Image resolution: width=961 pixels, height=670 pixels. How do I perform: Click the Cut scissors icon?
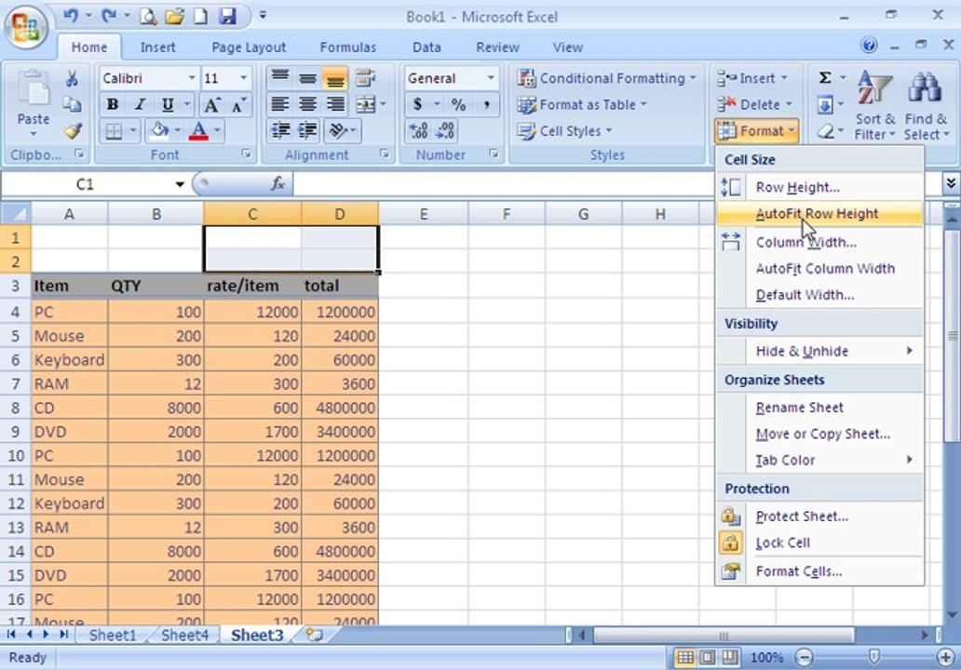72,78
